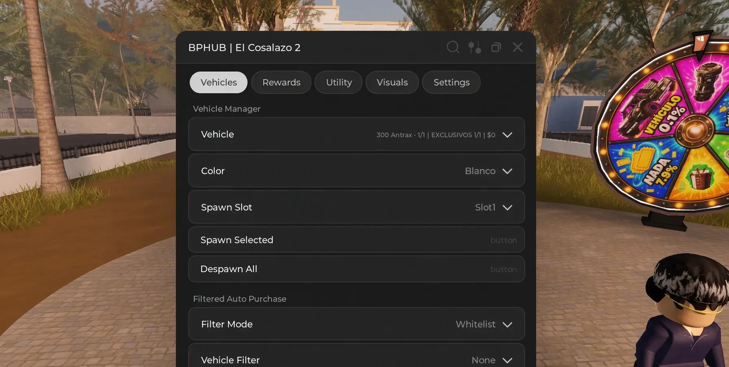The image size is (729, 367).
Task: Open the search icon in BPHUB header
Action: (453, 48)
